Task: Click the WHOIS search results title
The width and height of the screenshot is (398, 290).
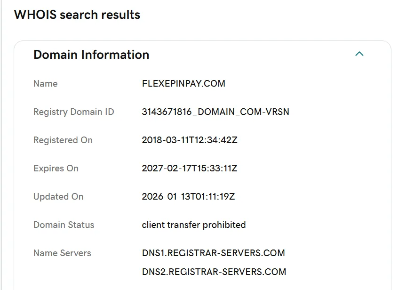Action: coord(77,15)
